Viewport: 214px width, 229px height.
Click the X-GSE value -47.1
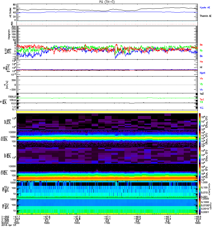[107, 217]
